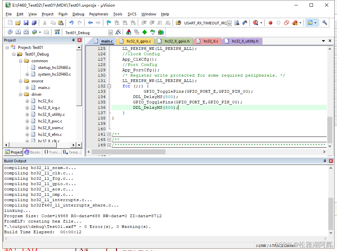Start the debug session with the magnifier icon
The height and width of the screenshot is (251, 337).
(x=255, y=23)
